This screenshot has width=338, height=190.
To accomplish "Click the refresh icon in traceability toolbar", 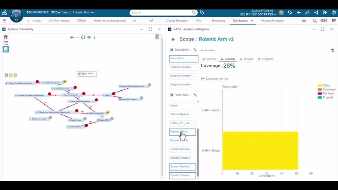I will pyautogui.click(x=83, y=37).
